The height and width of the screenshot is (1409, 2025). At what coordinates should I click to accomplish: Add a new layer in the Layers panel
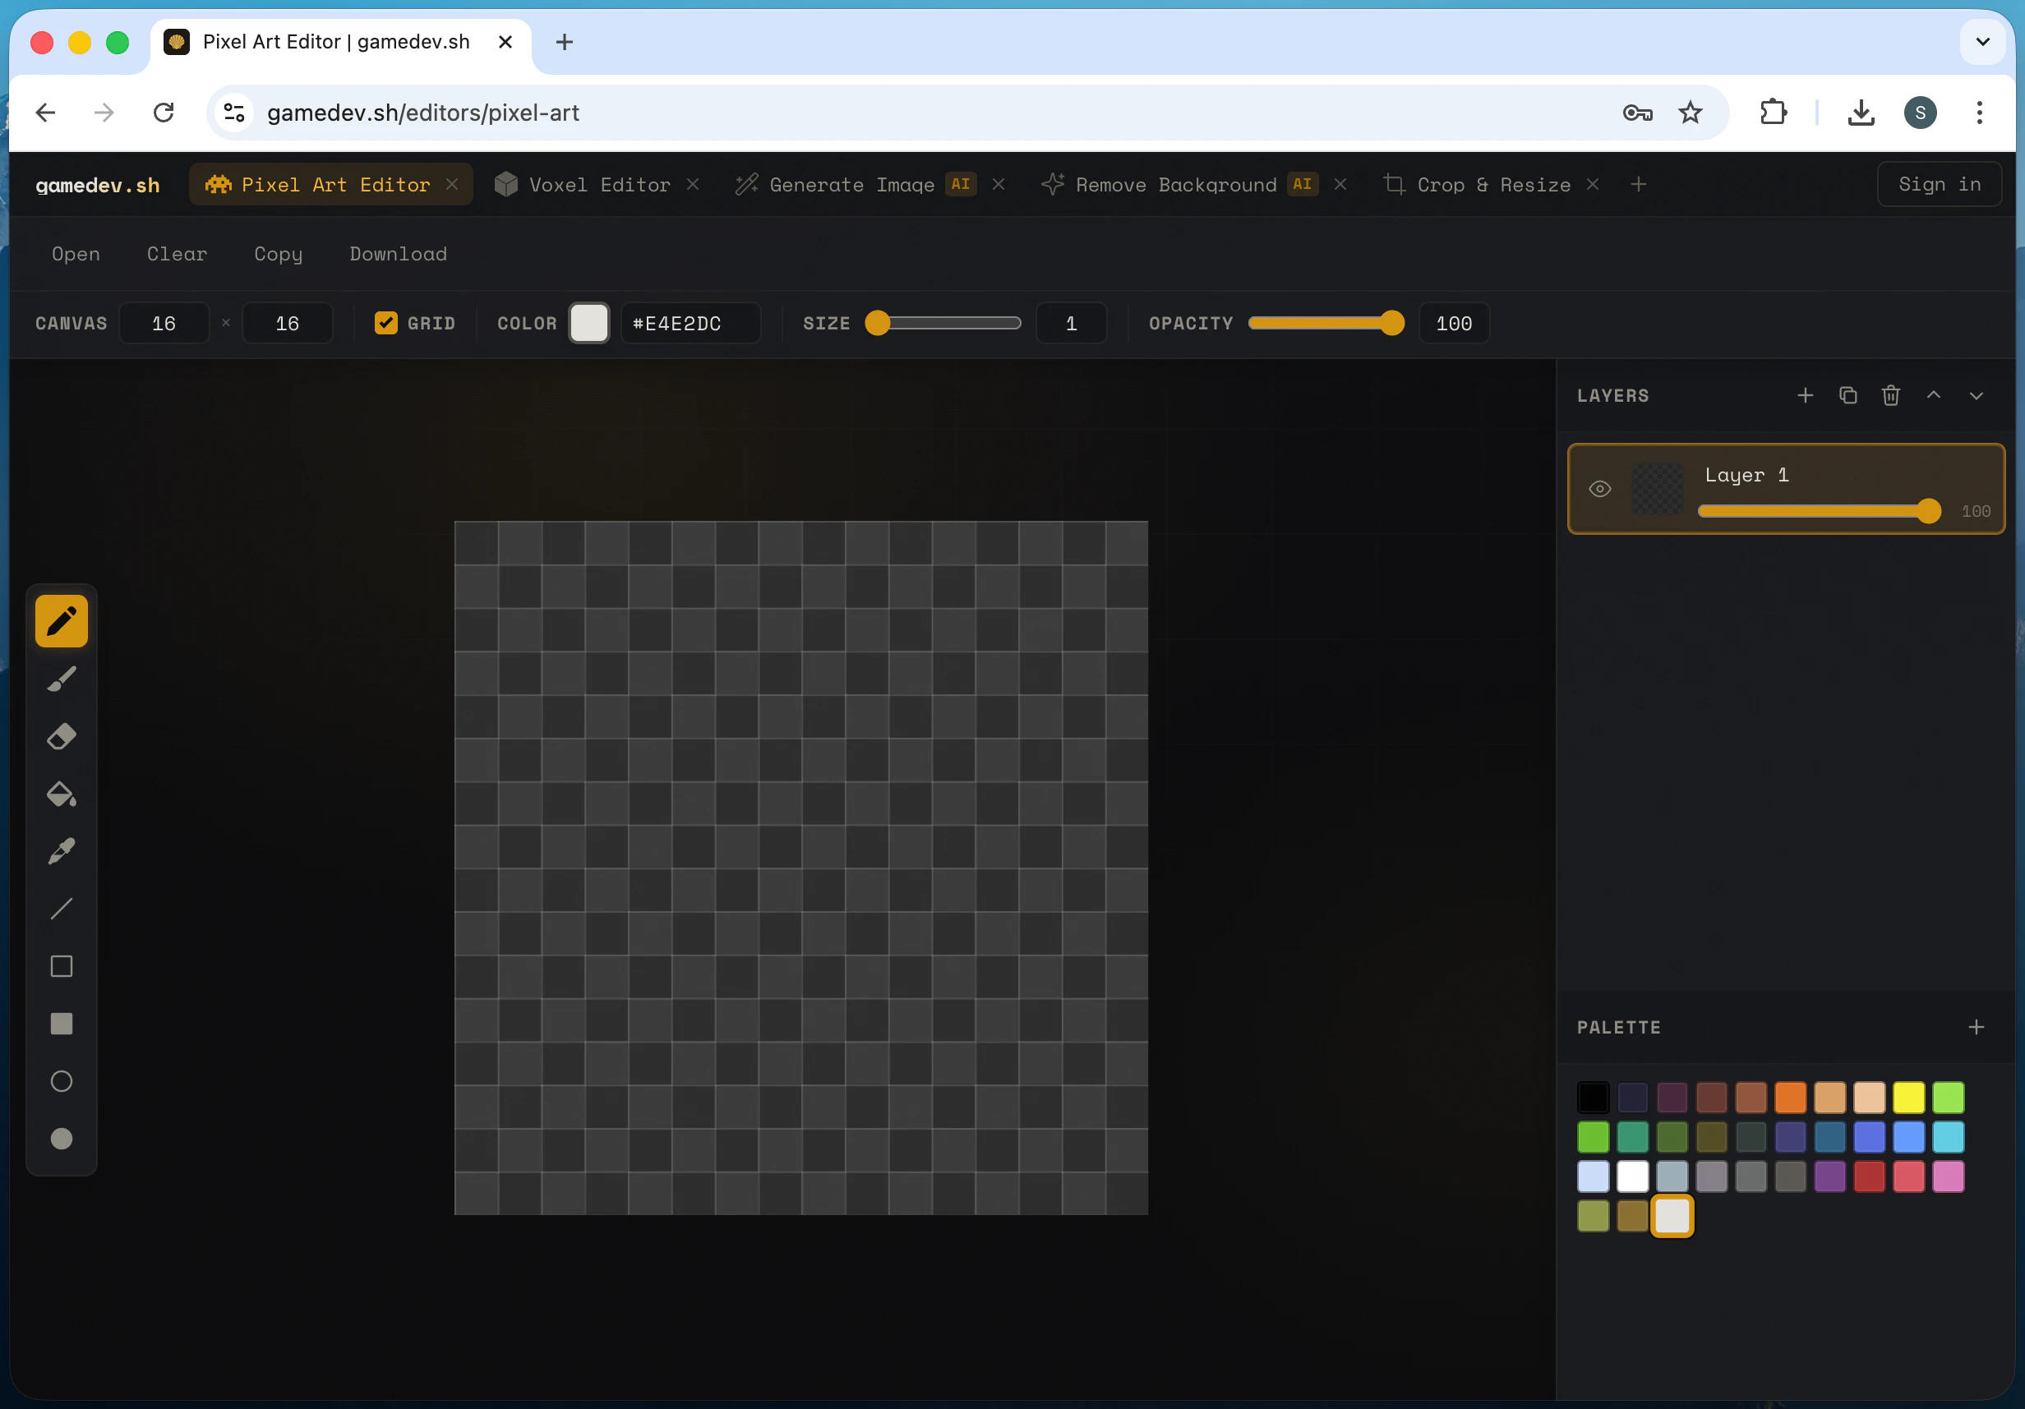pos(1805,395)
